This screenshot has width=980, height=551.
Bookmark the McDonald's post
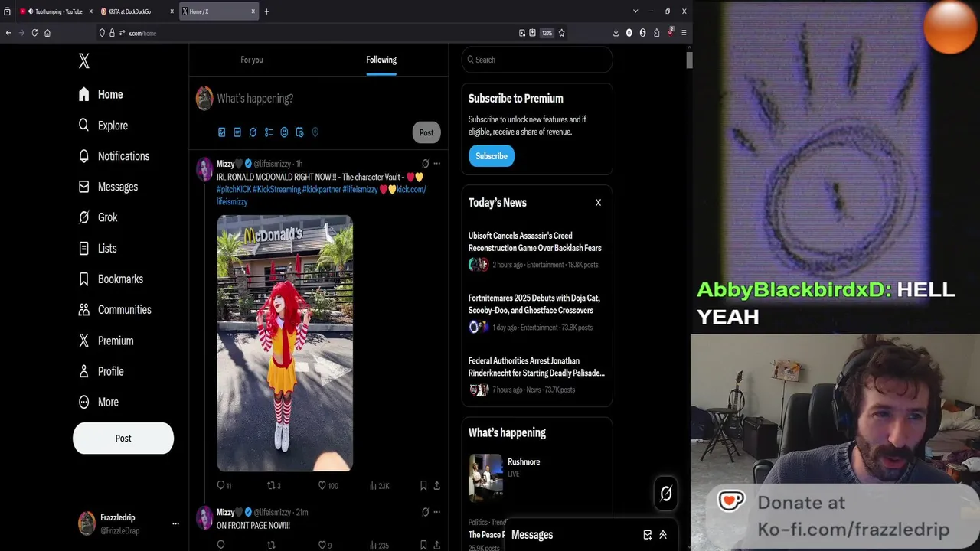[423, 485]
